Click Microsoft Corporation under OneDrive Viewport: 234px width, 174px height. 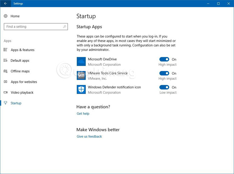coord(104,65)
